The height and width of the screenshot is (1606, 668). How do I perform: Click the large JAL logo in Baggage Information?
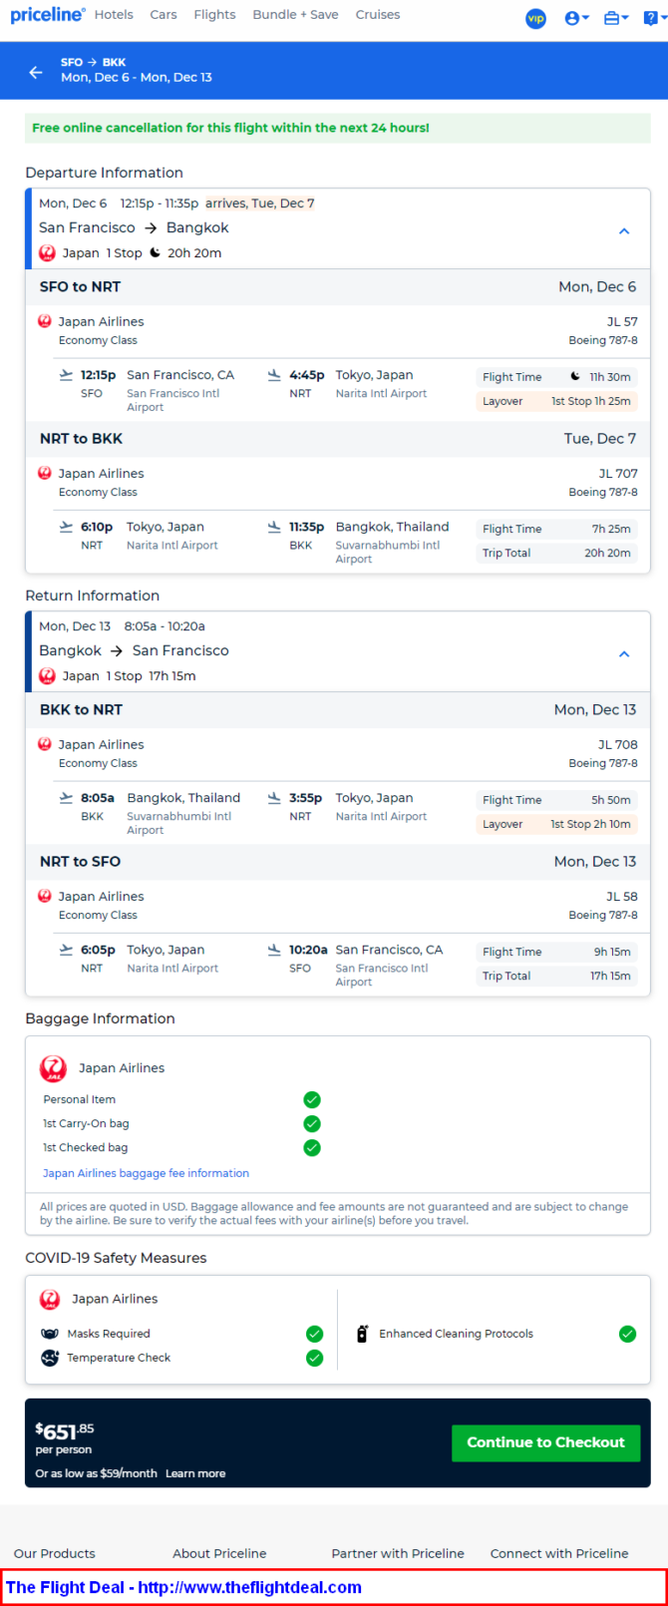point(53,1068)
